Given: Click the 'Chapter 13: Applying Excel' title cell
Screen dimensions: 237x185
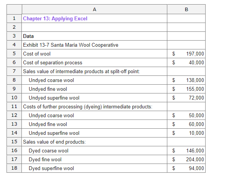Looking at the screenshot, I should point(95,18).
